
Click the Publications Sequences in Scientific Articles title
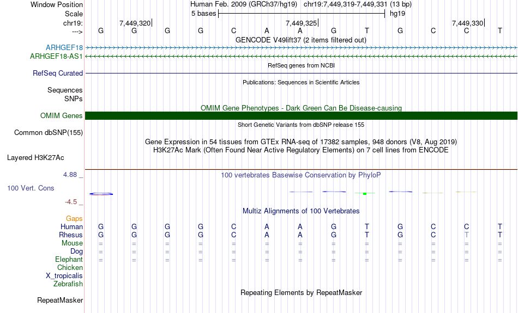pyautogui.click(x=301, y=82)
